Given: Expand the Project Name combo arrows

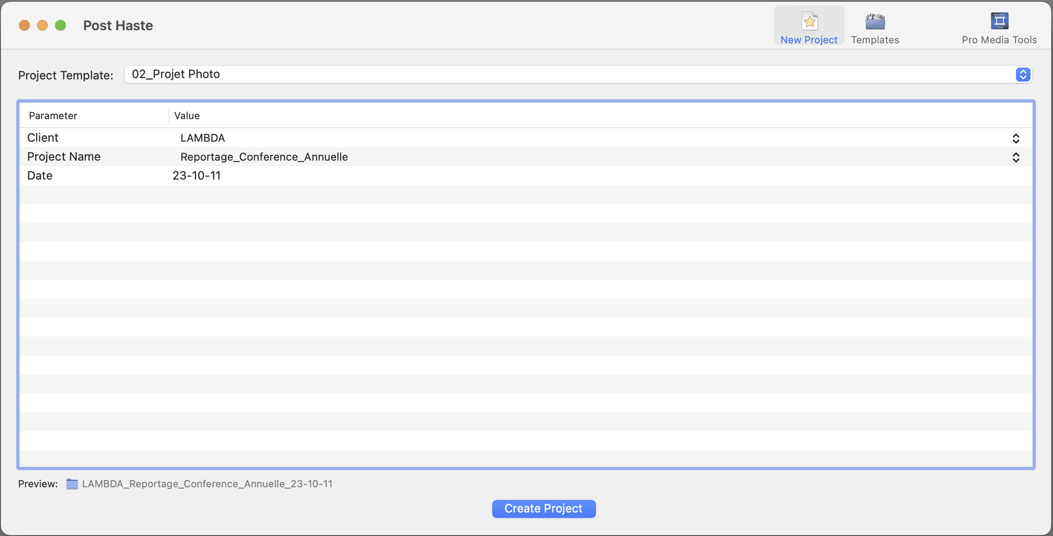Looking at the screenshot, I should pos(1016,157).
